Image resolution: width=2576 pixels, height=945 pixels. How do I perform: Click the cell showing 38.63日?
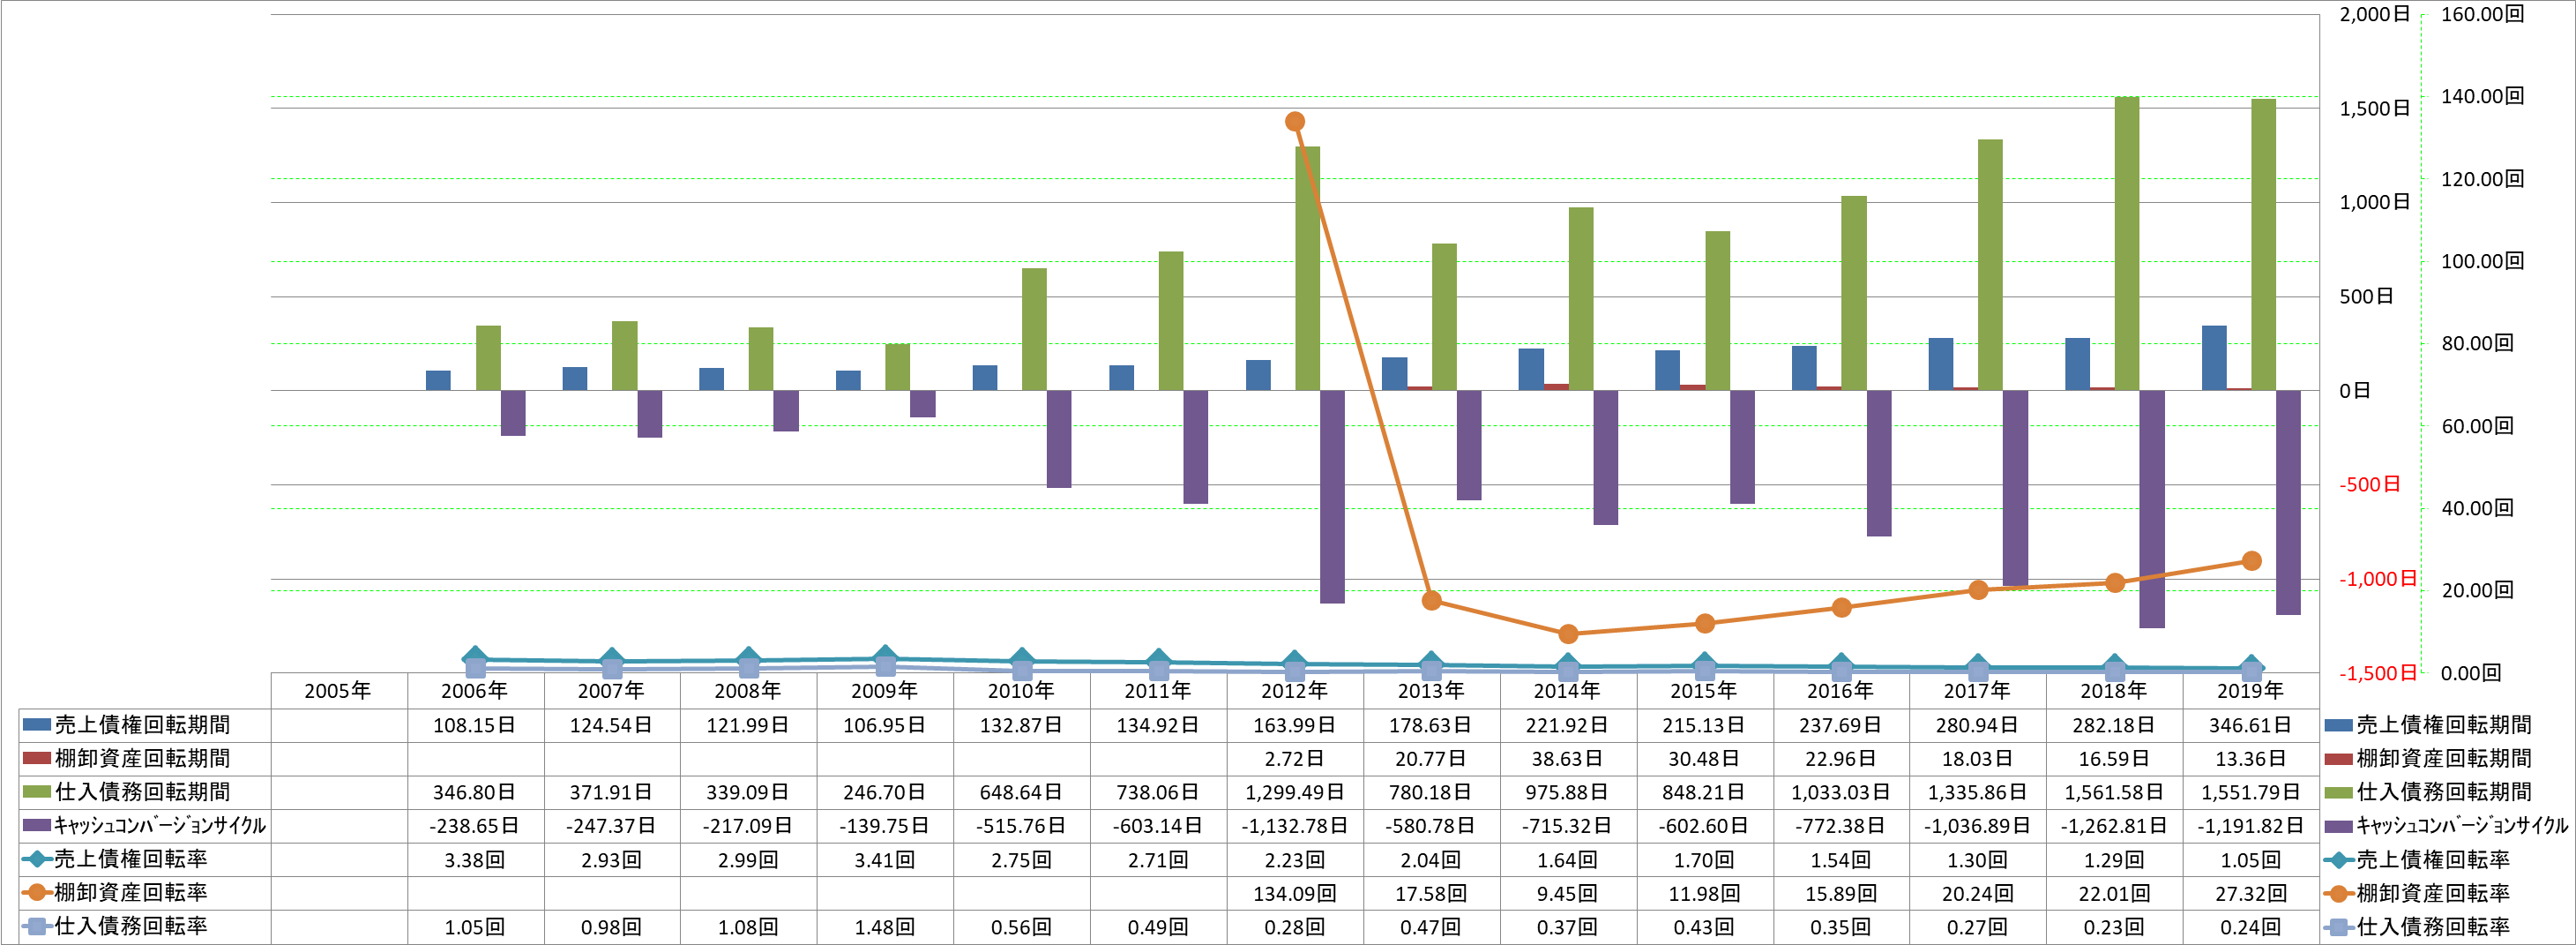[x=1568, y=758]
